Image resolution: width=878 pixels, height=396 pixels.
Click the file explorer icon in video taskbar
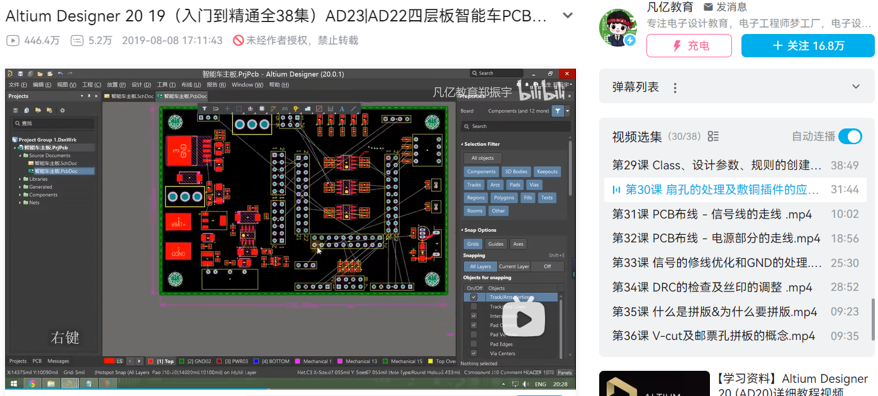coord(50,383)
